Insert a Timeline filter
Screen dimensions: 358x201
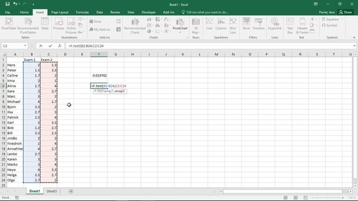[258, 23]
